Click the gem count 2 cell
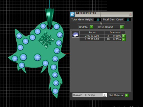 coord(108,36)
